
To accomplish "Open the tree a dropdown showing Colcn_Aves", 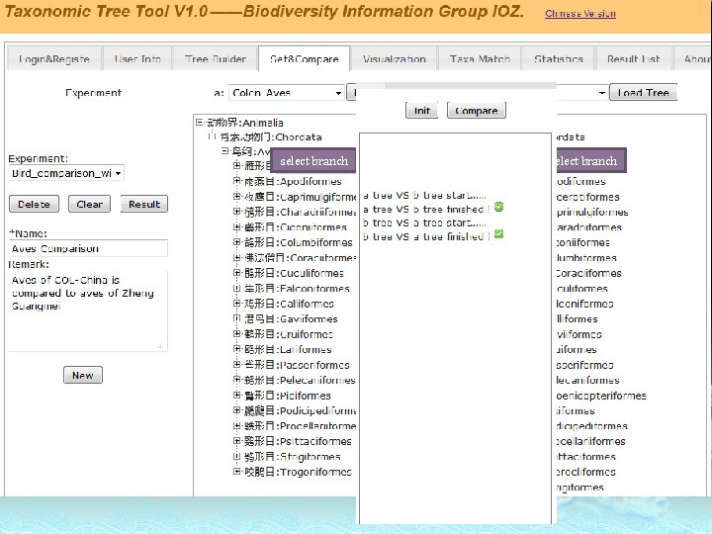I will click(x=287, y=93).
